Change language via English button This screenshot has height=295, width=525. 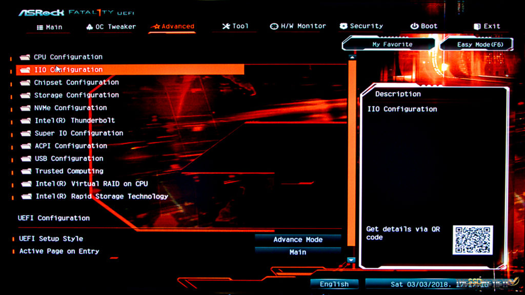334,284
